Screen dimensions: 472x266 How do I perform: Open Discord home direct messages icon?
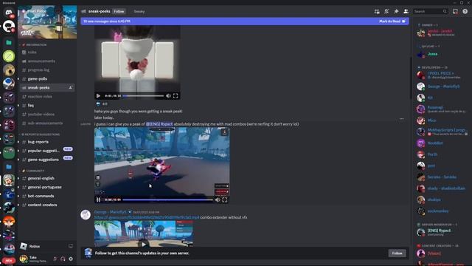[x=9, y=13]
